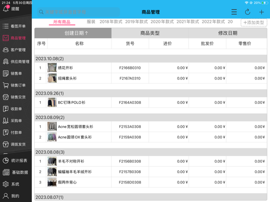Open thumbnail of Acne宽松圆领套头衫
This screenshot has height=202, width=270.
click(52, 126)
